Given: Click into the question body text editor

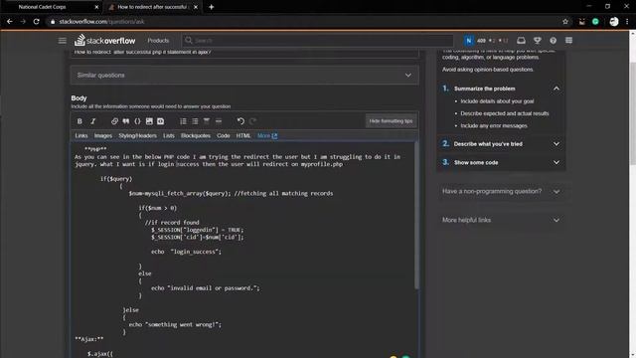Looking at the screenshot, I should tap(242, 250).
